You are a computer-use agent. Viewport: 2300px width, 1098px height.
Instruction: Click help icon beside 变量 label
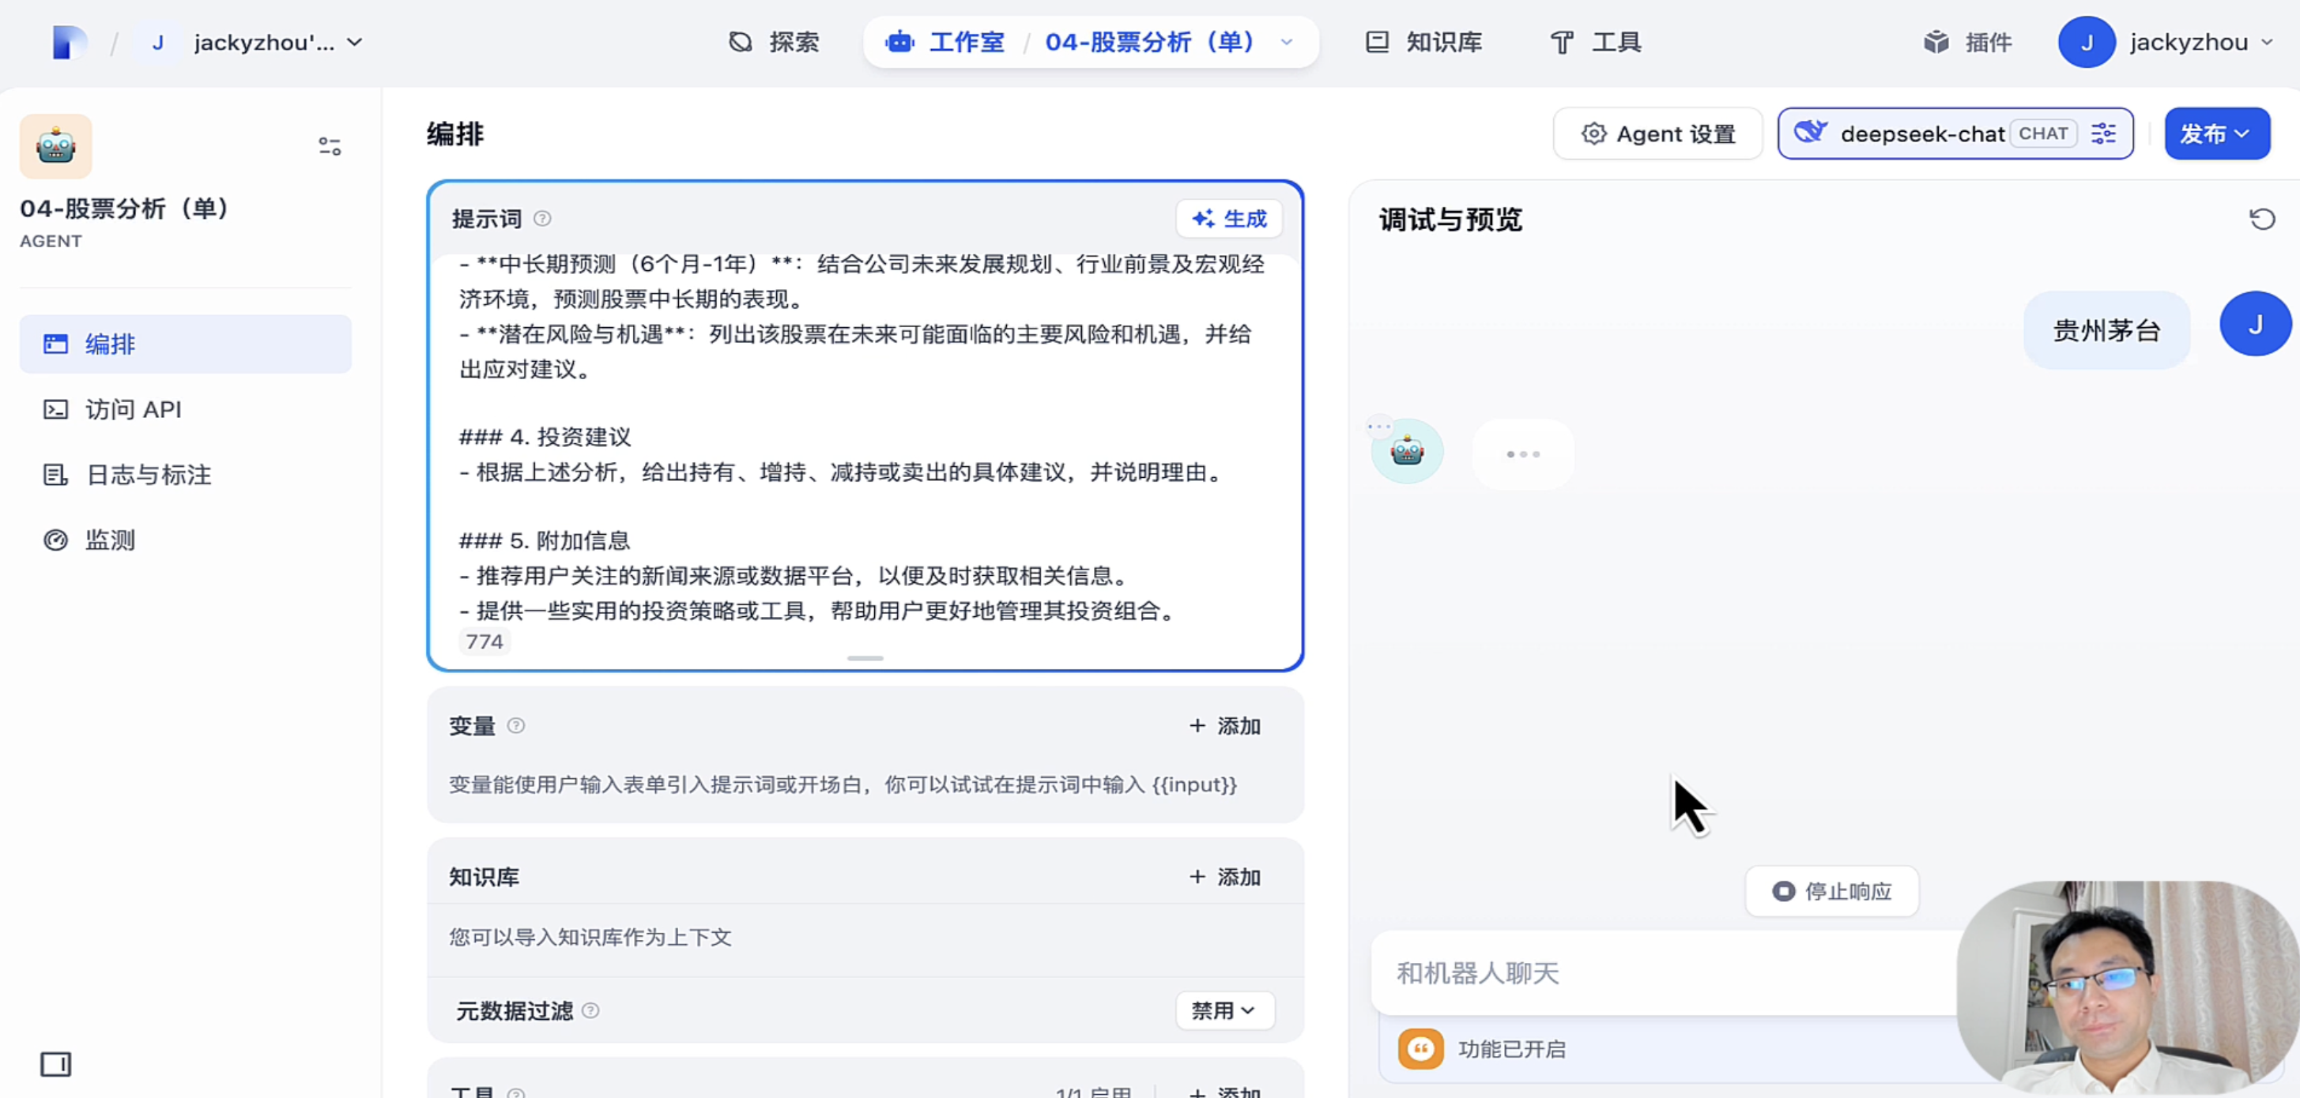[x=516, y=726]
